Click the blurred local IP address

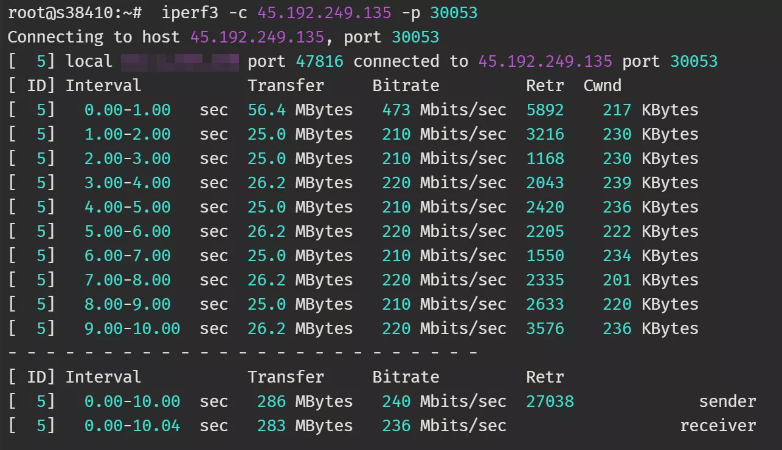tap(179, 61)
